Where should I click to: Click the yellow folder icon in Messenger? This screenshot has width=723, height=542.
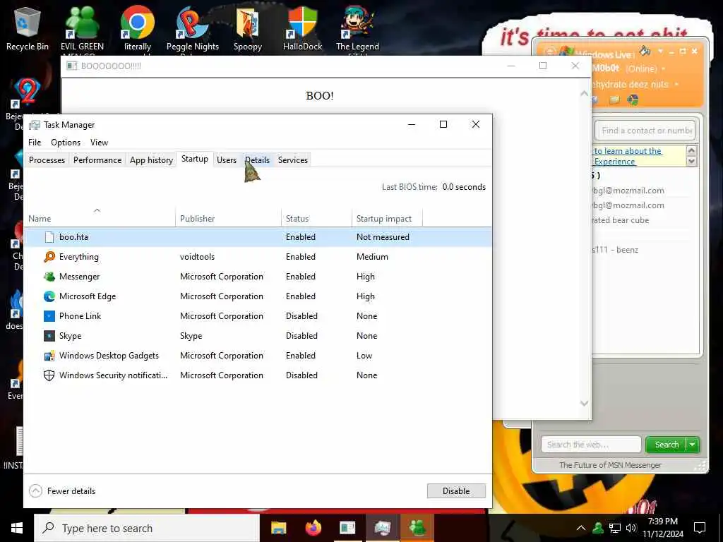tap(614, 100)
